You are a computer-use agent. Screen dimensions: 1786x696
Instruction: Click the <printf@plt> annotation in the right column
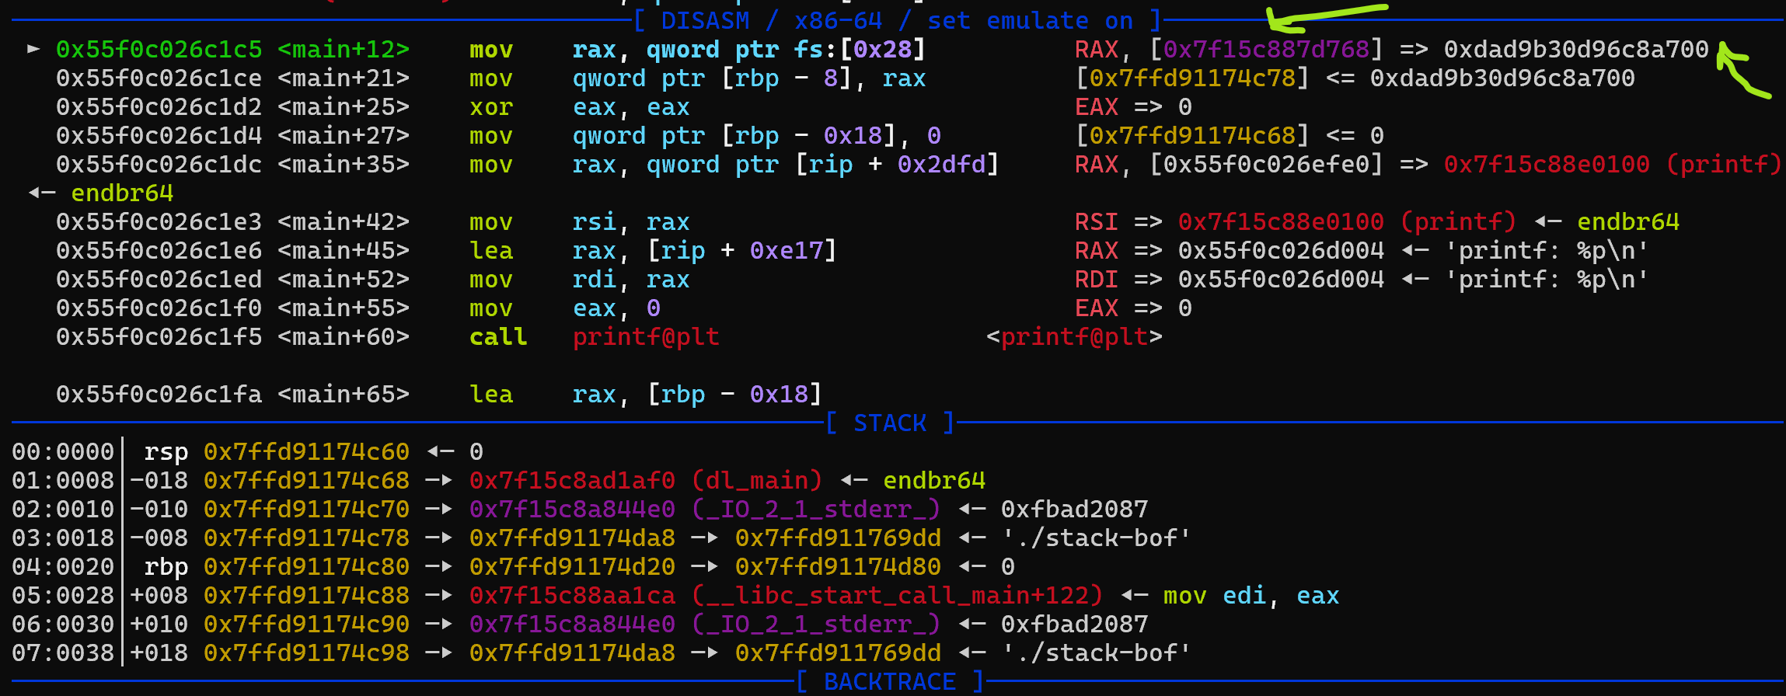point(1074,336)
